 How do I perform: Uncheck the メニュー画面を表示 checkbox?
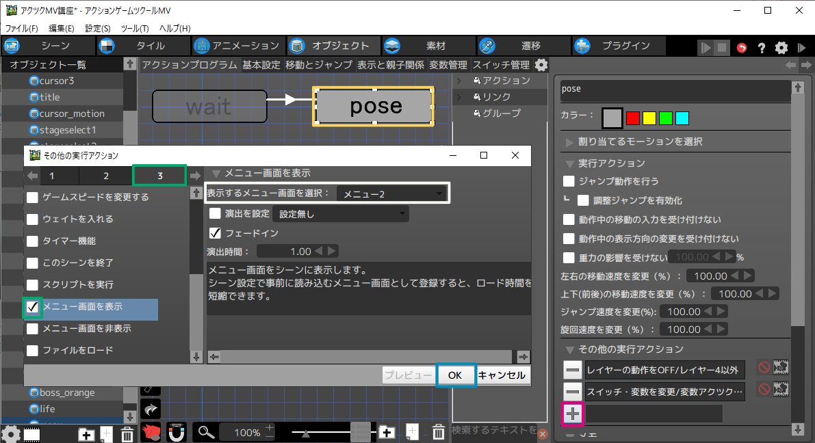click(x=32, y=308)
